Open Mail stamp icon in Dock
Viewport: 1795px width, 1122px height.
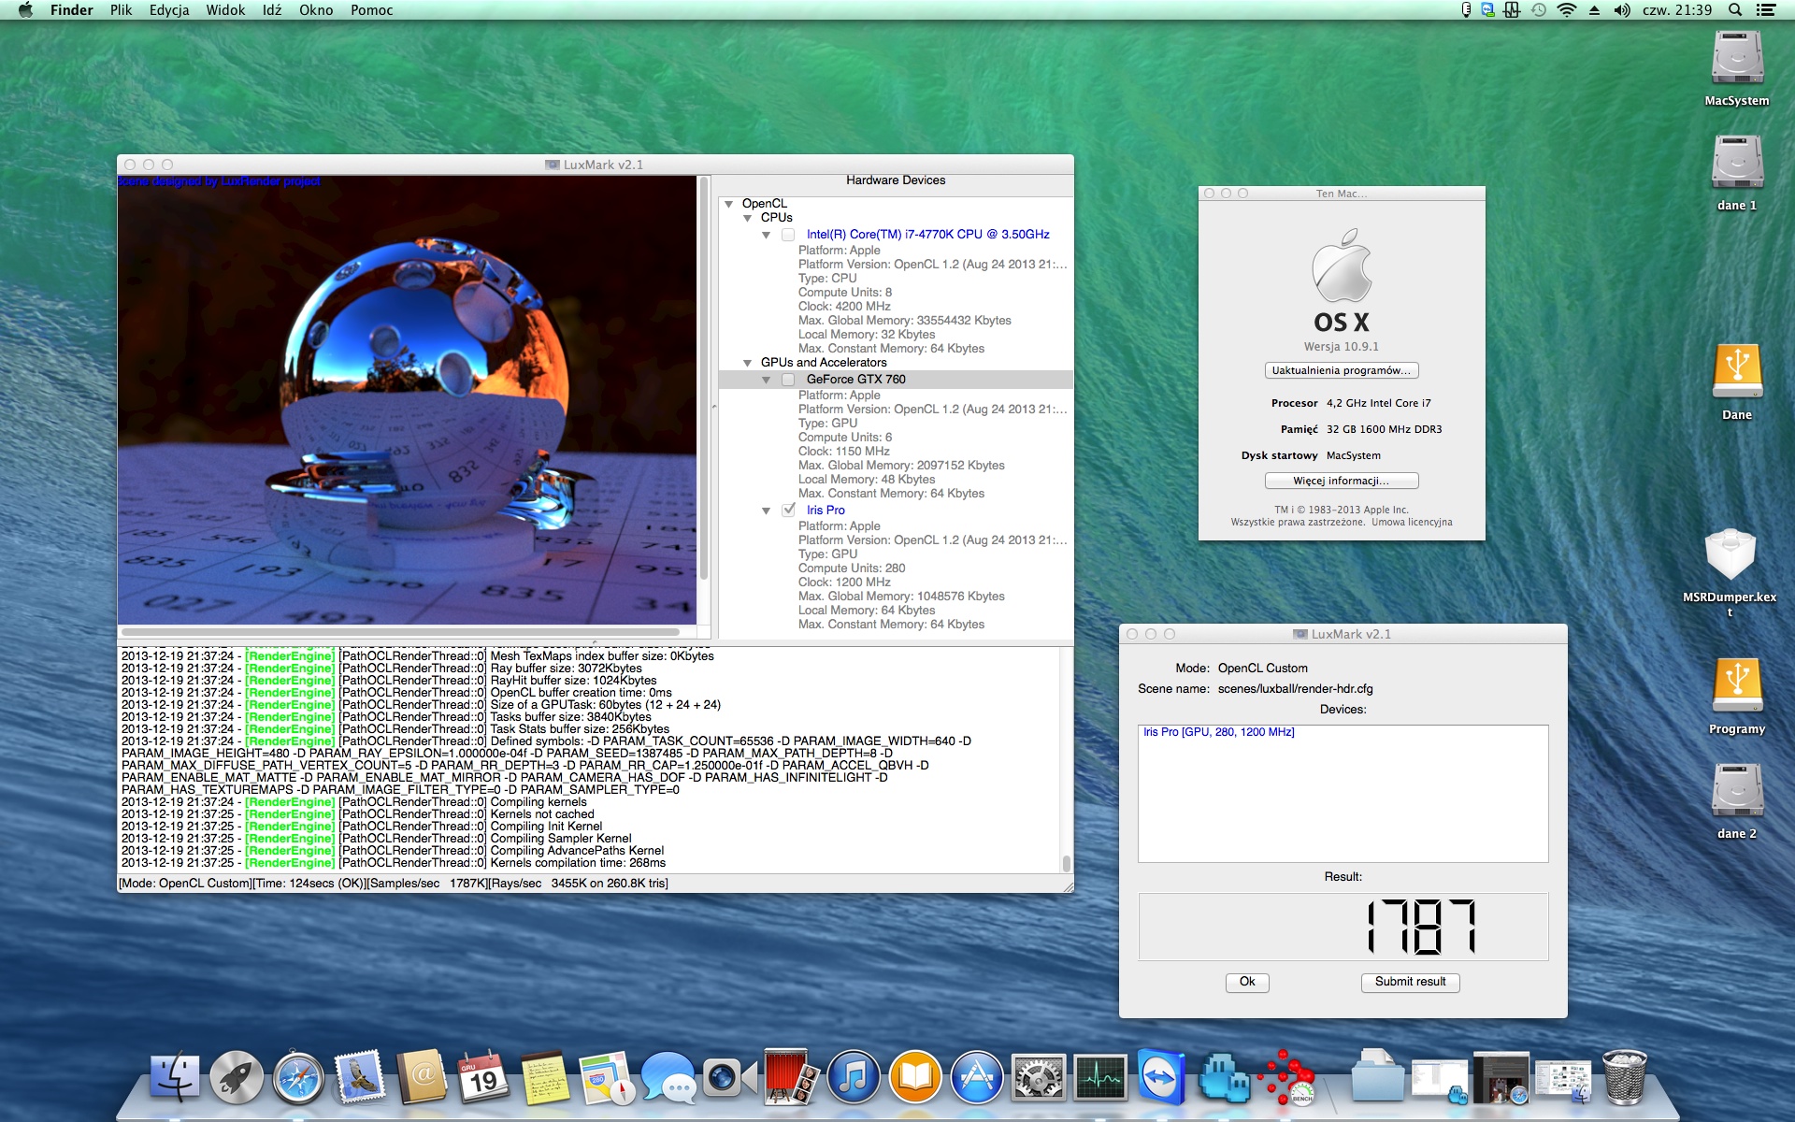[x=360, y=1077]
